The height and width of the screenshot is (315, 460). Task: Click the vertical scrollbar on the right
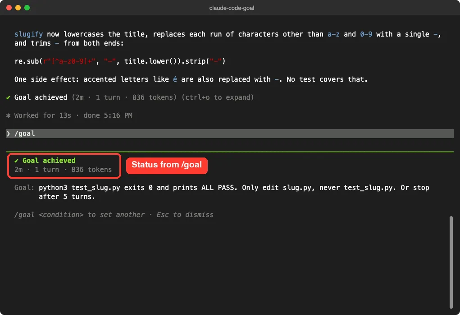pyautogui.click(x=451, y=262)
